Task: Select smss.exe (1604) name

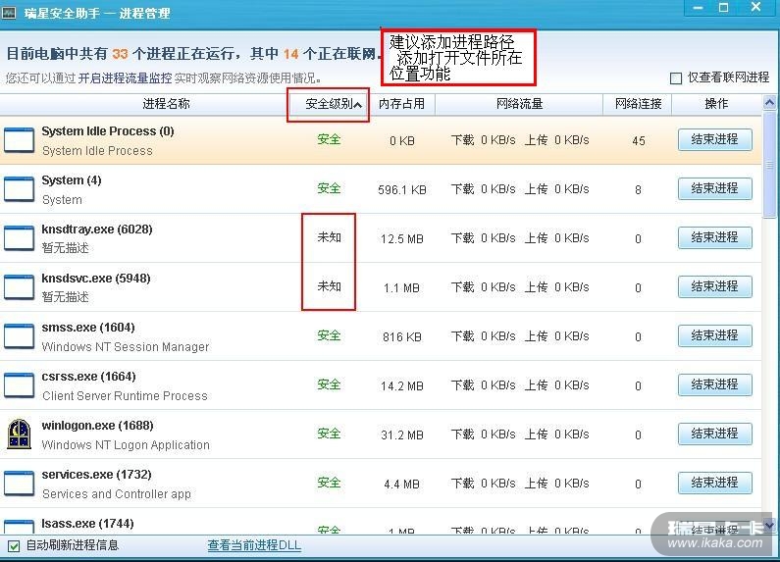Action: pyautogui.click(x=88, y=328)
